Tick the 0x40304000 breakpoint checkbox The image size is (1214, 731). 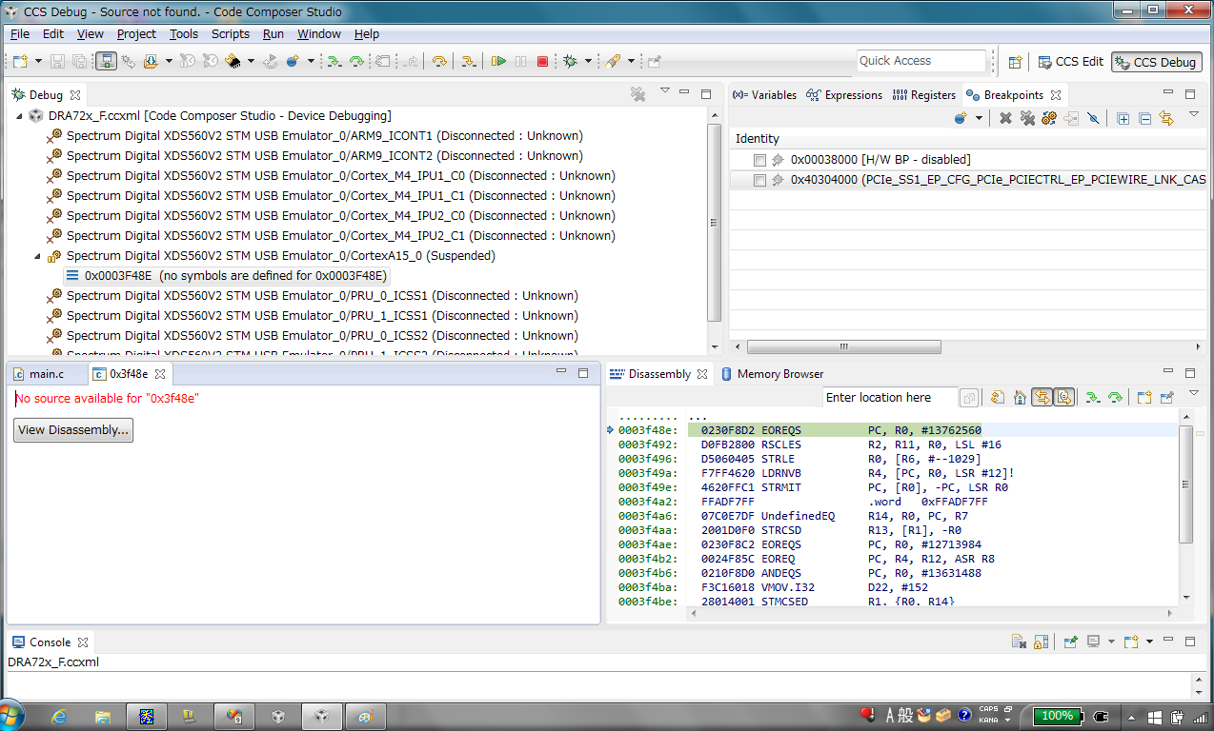(759, 180)
